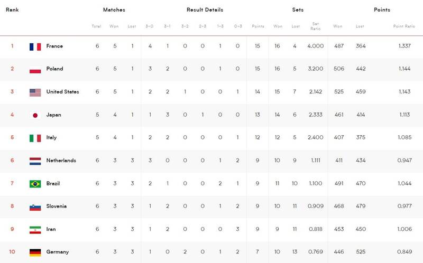This screenshot has width=423, height=263.
Task: Click the Set Ratio column header
Action: pos(316,26)
